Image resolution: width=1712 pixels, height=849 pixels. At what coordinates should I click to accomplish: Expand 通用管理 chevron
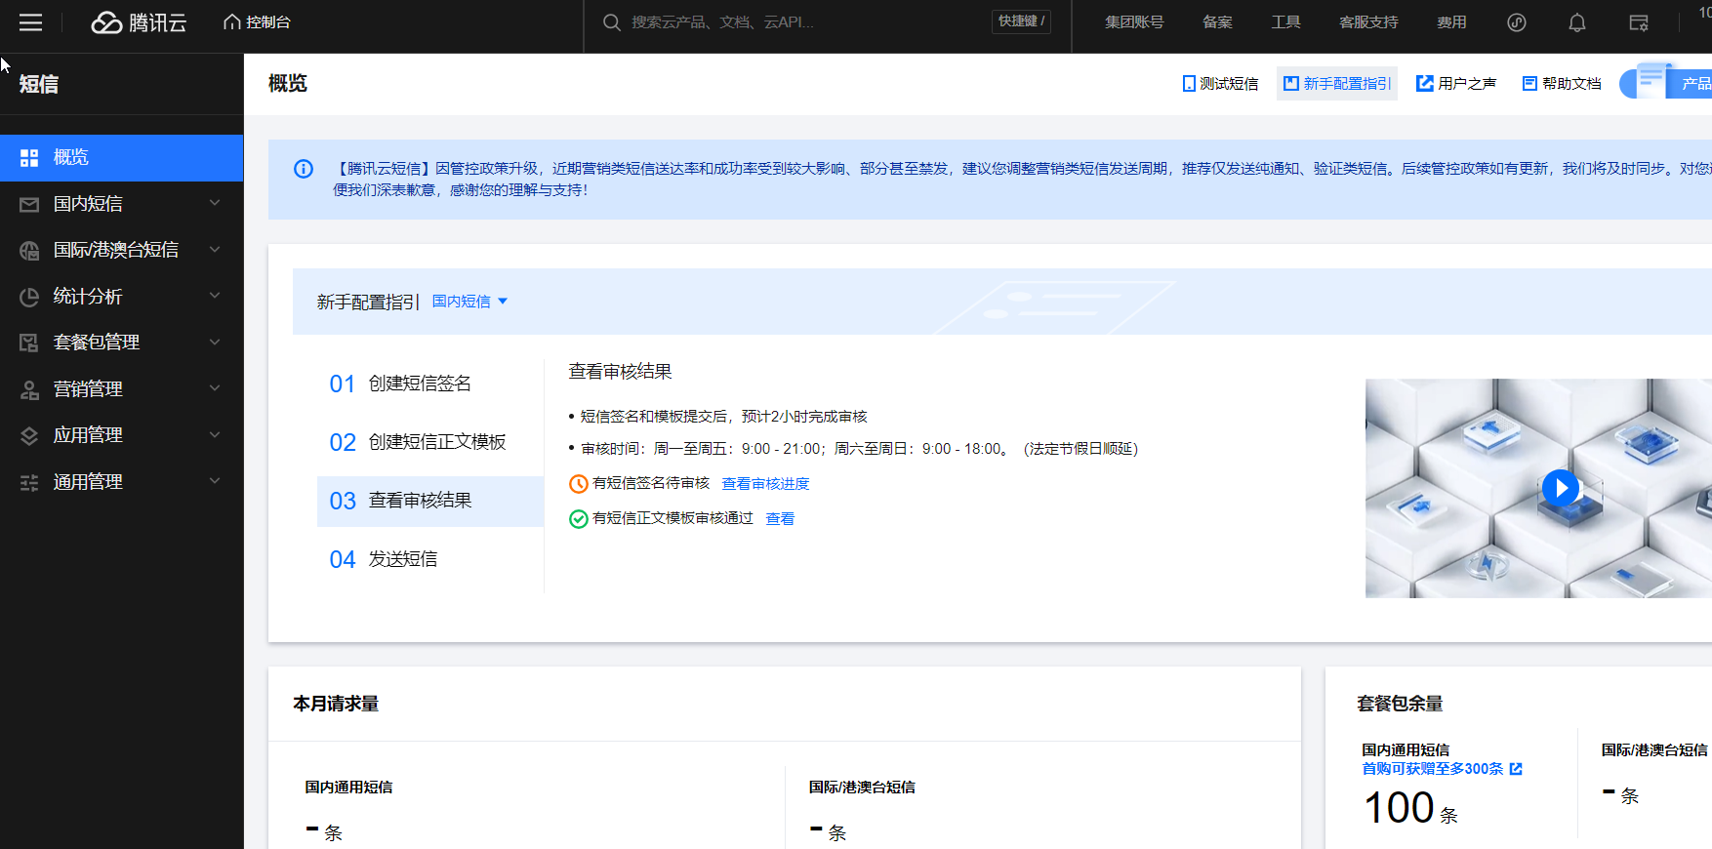tap(215, 480)
